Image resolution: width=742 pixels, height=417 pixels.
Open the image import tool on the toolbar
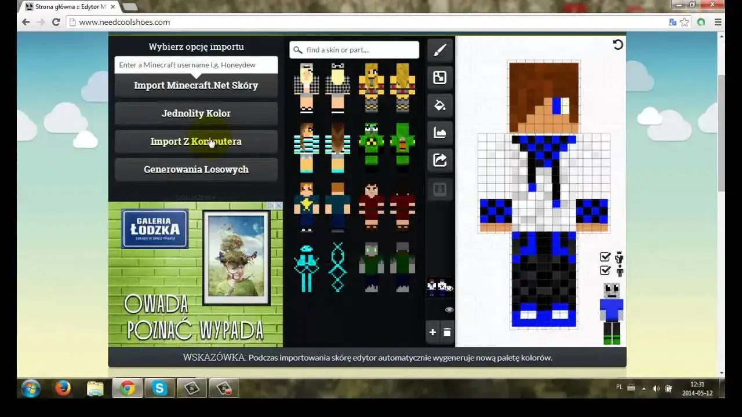pos(439,77)
